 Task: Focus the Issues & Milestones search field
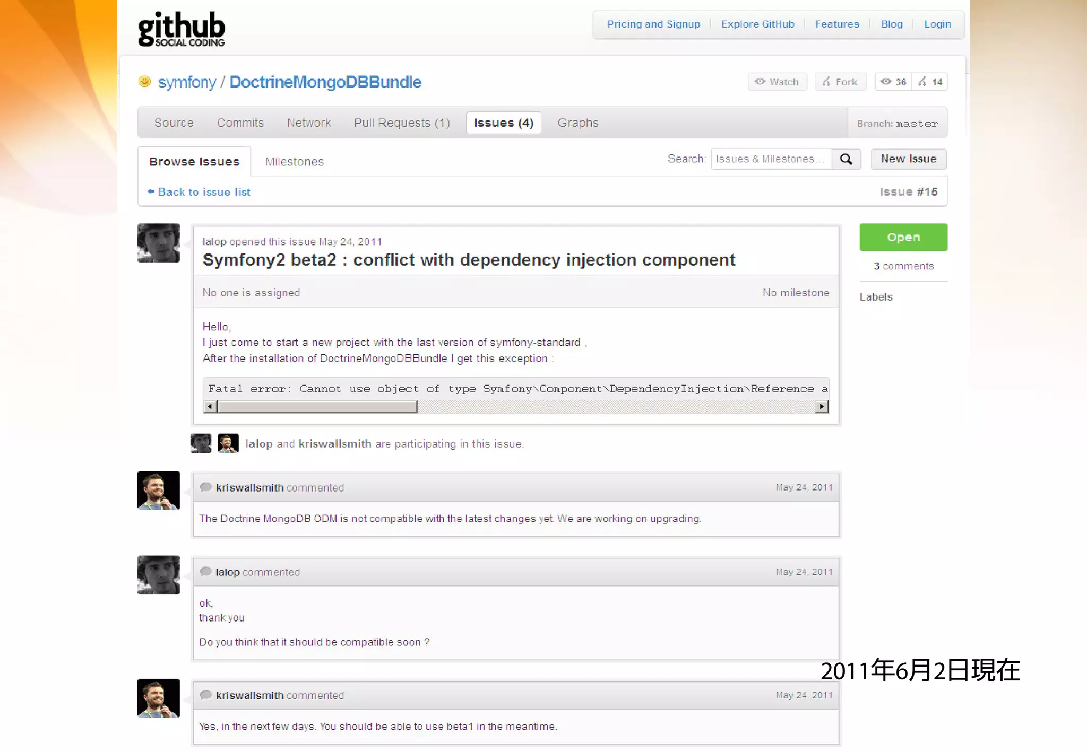click(x=771, y=159)
